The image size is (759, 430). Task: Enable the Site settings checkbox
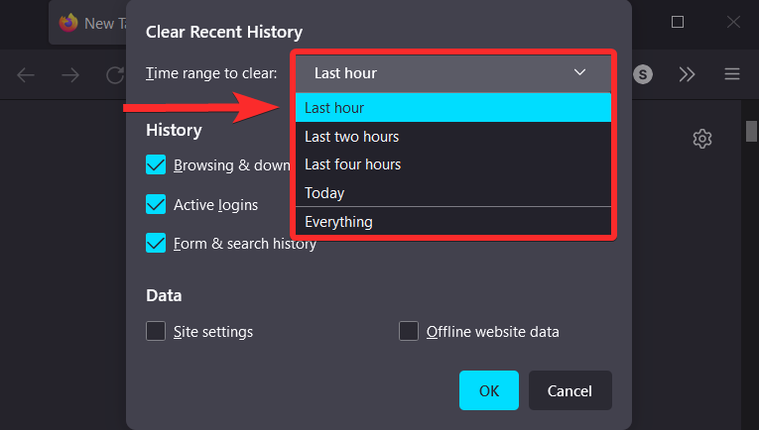[x=156, y=331]
